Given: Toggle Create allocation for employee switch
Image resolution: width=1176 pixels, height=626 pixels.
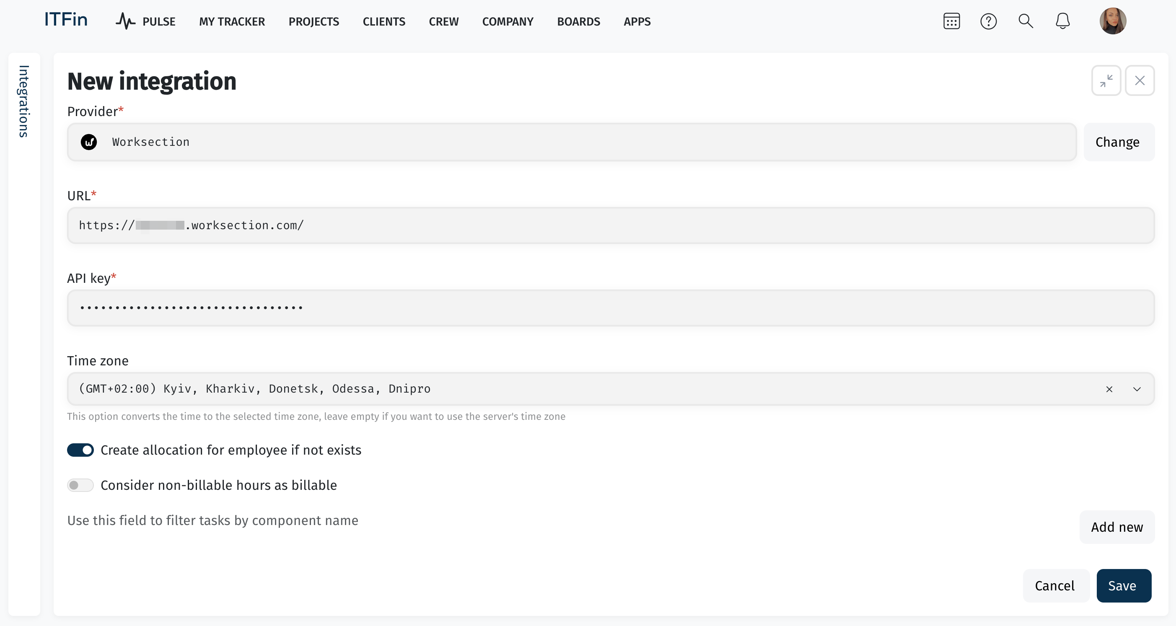Looking at the screenshot, I should 80,450.
